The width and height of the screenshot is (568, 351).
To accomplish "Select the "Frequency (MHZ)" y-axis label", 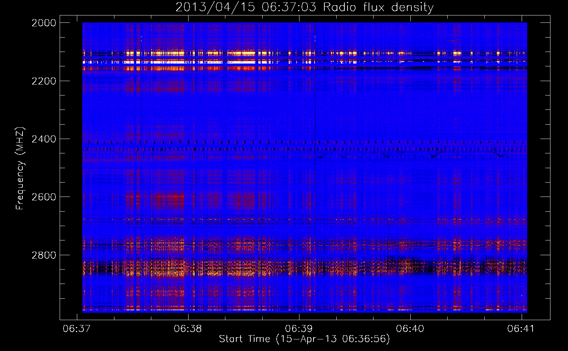I will coord(20,168).
